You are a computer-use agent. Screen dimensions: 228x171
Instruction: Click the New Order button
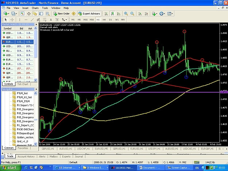pyautogui.click(x=61, y=13)
